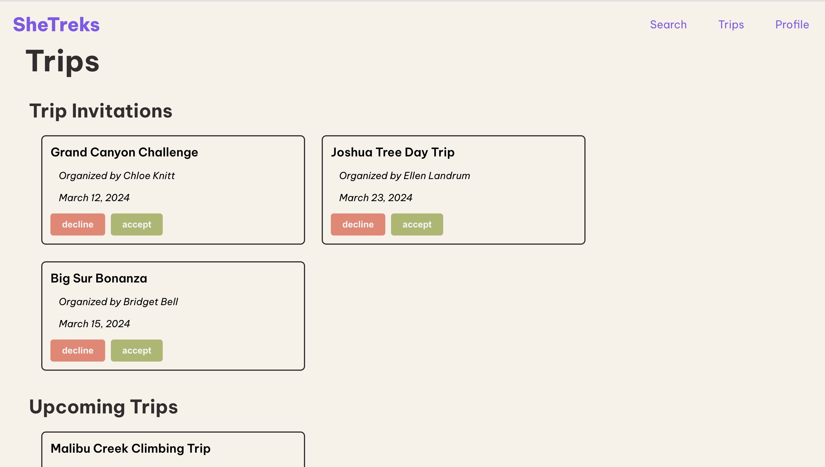Open the Profile page
Viewport: 825px width, 467px height.
click(x=792, y=25)
